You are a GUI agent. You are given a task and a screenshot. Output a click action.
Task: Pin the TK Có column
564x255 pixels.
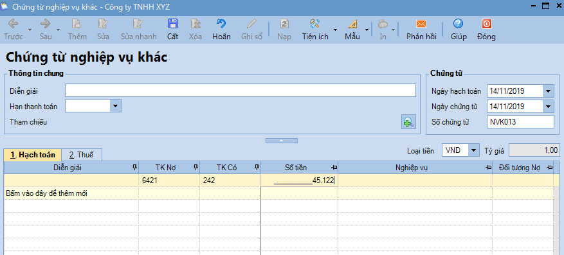coord(257,167)
